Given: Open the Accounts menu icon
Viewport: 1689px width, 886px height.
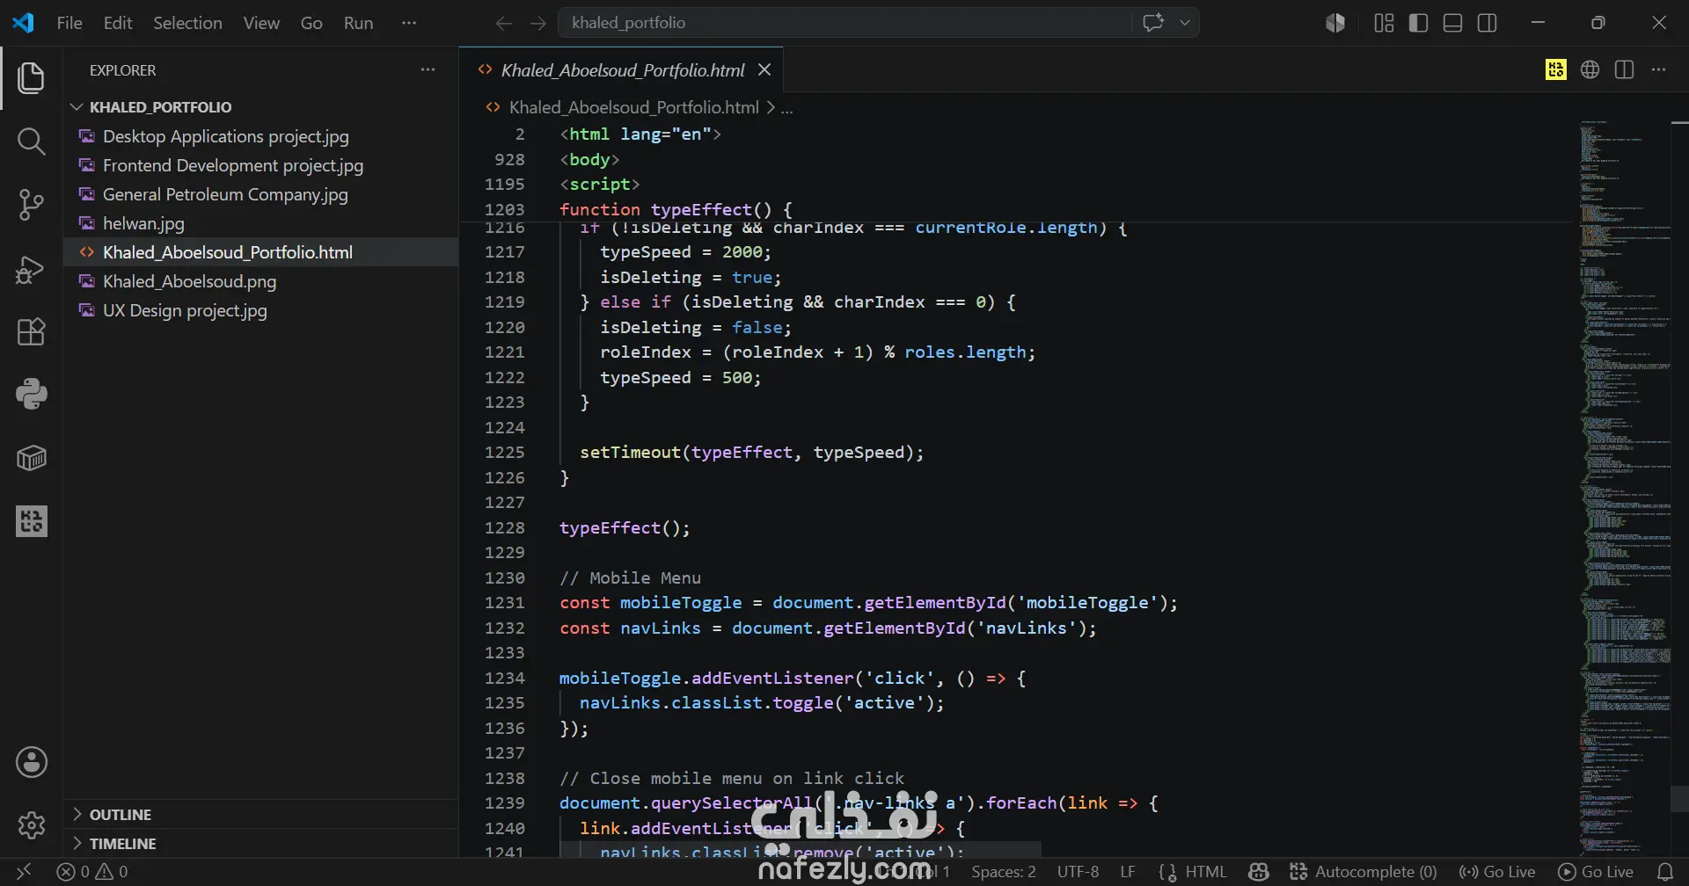Looking at the screenshot, I should [x=32, y=762].
